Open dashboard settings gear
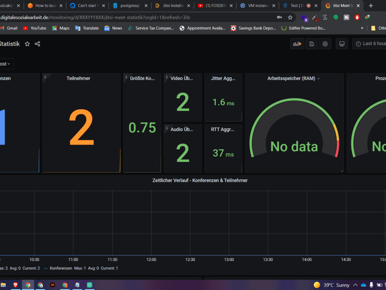386x290 pixels. tap(325, 44)
